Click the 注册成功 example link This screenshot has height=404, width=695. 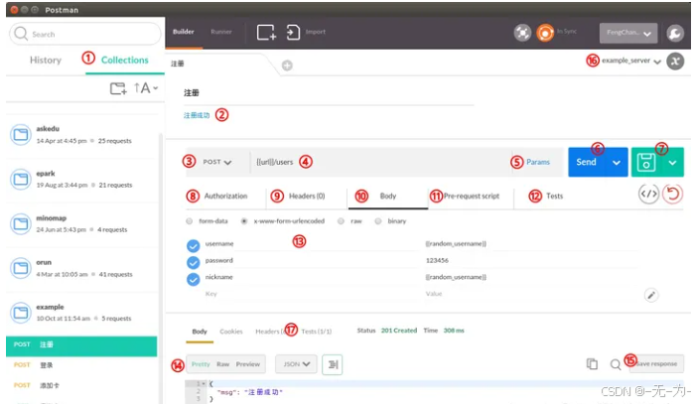point(197,115)
